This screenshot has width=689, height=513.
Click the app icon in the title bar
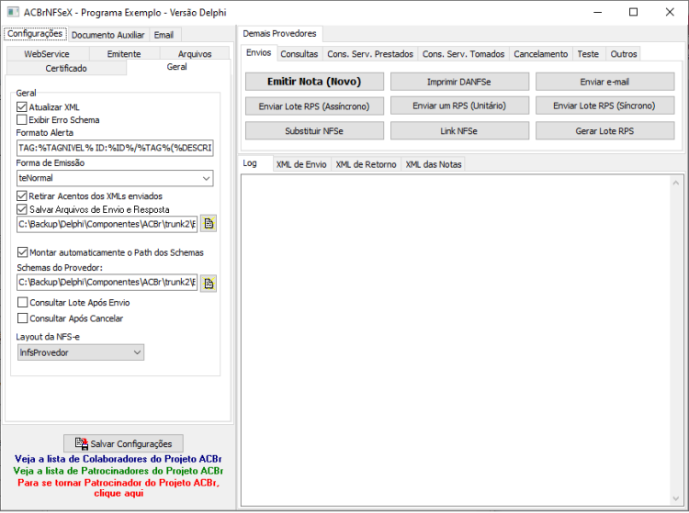coord(13,12)
